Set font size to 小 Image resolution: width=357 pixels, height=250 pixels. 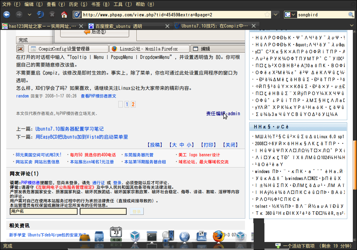pyautogui.click(x=189, y=145)
